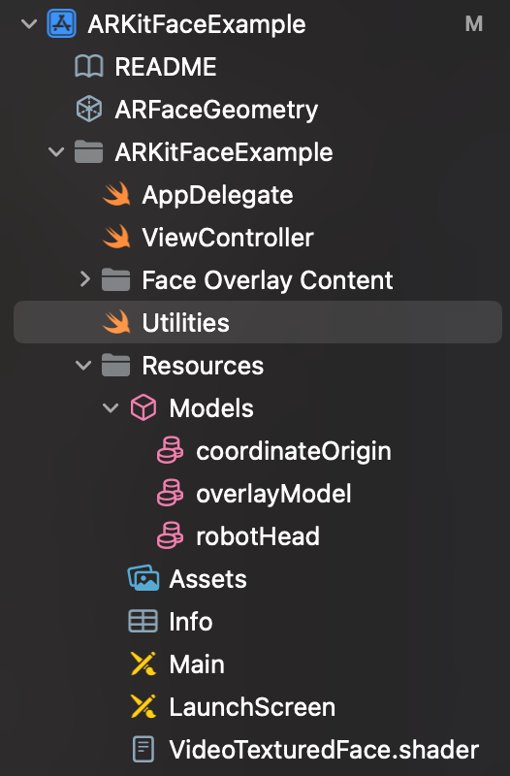Collapse the Models group
The image size is (510, 776).
point(111,408)
